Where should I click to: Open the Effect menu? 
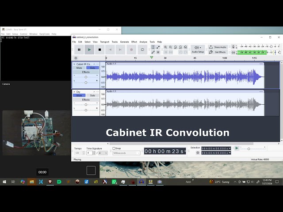(134, 42)
